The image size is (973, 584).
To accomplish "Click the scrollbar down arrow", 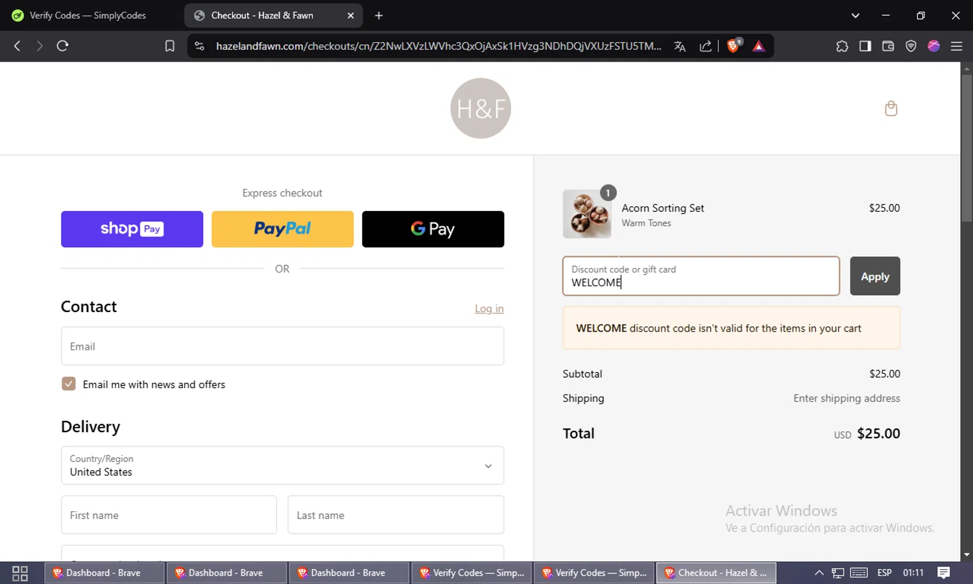I will pos(967,555).
